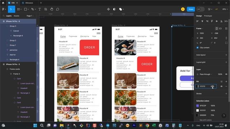Align selection to top
230x129 pixels.
click(212, 21)
